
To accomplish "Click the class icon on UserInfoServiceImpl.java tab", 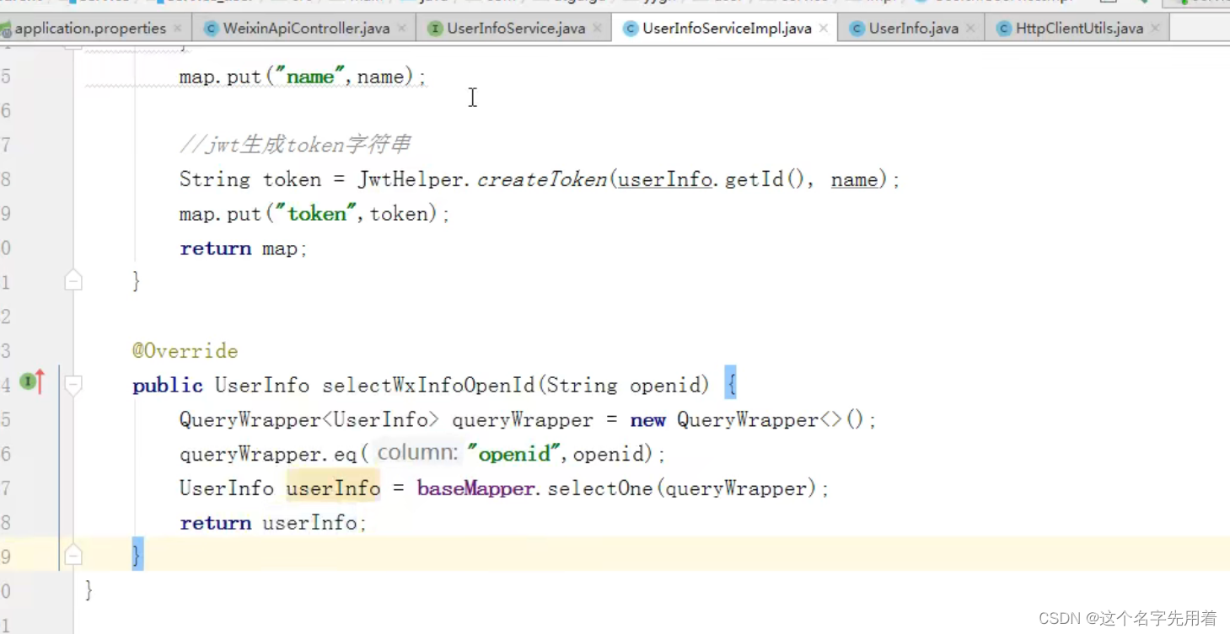I will (630, 29).
